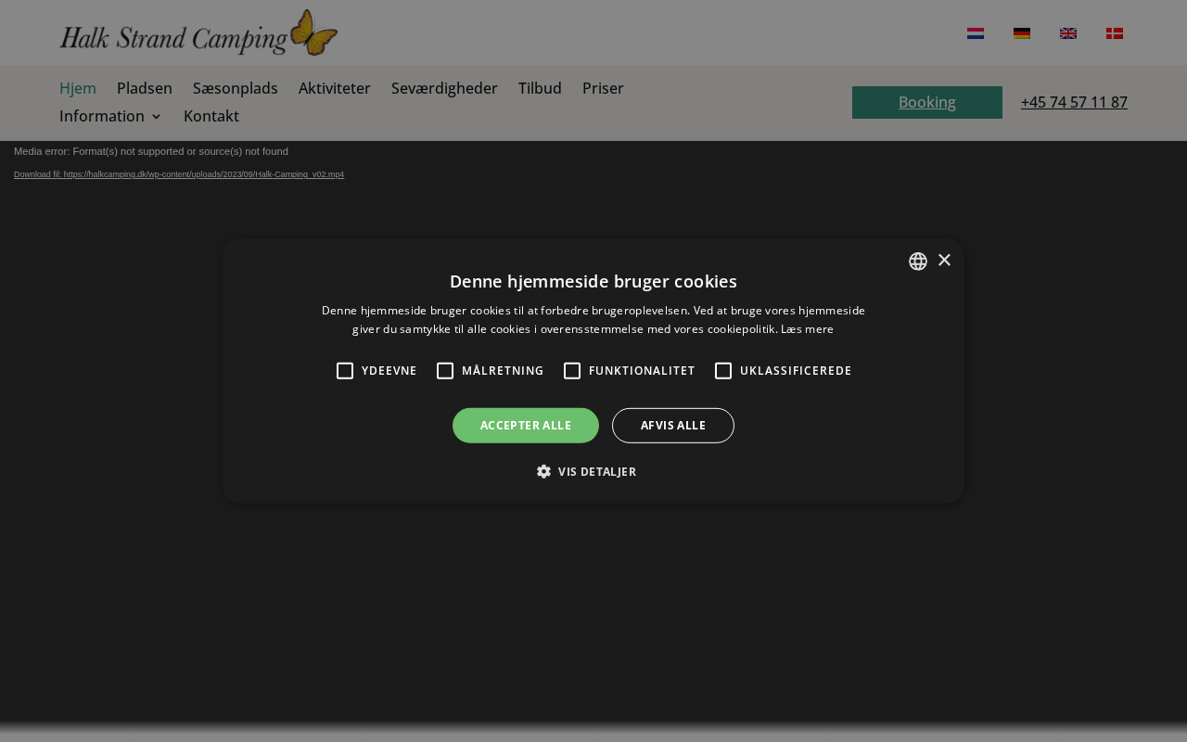Download the Halk-Camping_v02.mp4 video file

click(x=179, y=174)
